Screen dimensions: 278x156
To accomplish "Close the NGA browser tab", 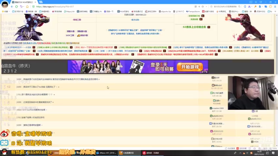I will [x=35, y=2].
